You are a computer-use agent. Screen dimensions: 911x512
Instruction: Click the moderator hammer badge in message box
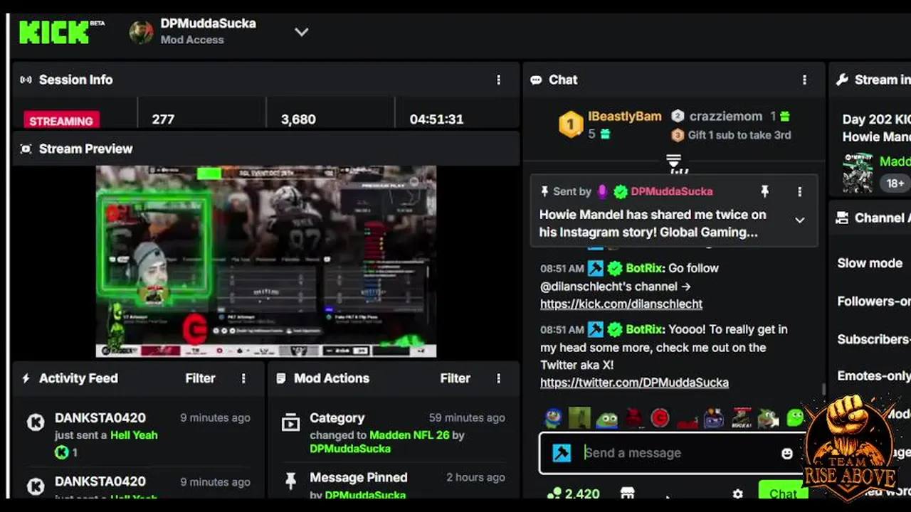(x=562, y=453)
